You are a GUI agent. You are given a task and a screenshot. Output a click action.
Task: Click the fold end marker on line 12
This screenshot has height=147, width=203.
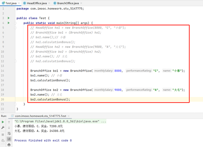15,61
